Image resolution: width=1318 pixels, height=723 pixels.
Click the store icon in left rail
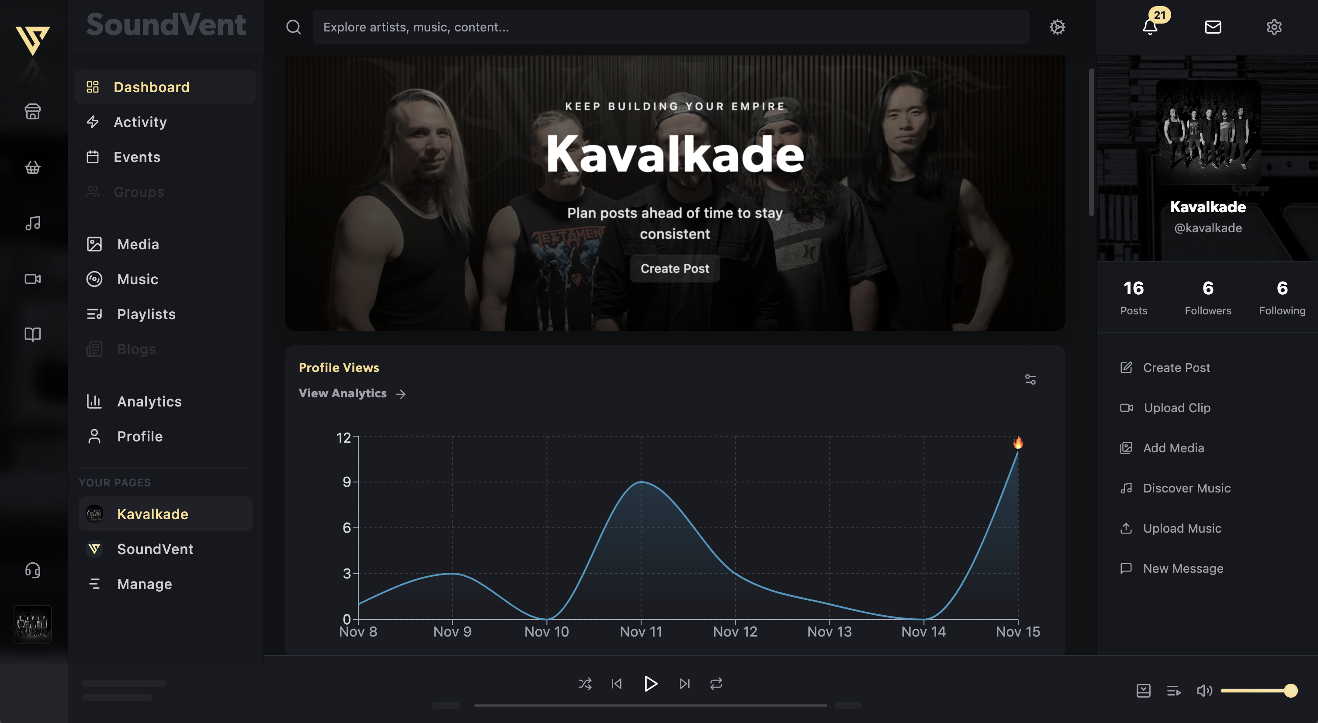pos(33,111)
